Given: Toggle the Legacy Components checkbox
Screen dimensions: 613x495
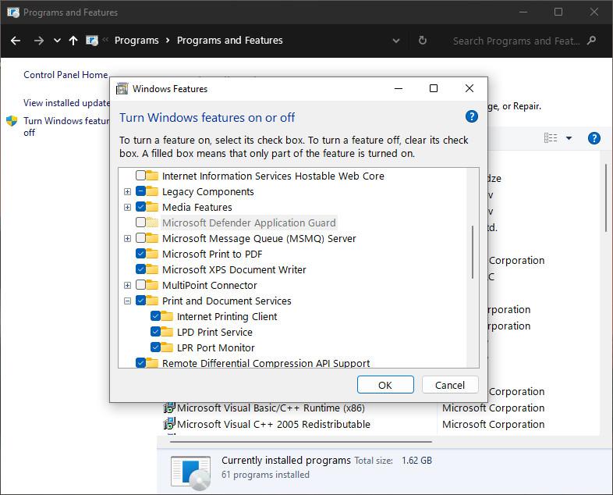Looking at the screenshot, I should tap(140, 191).
